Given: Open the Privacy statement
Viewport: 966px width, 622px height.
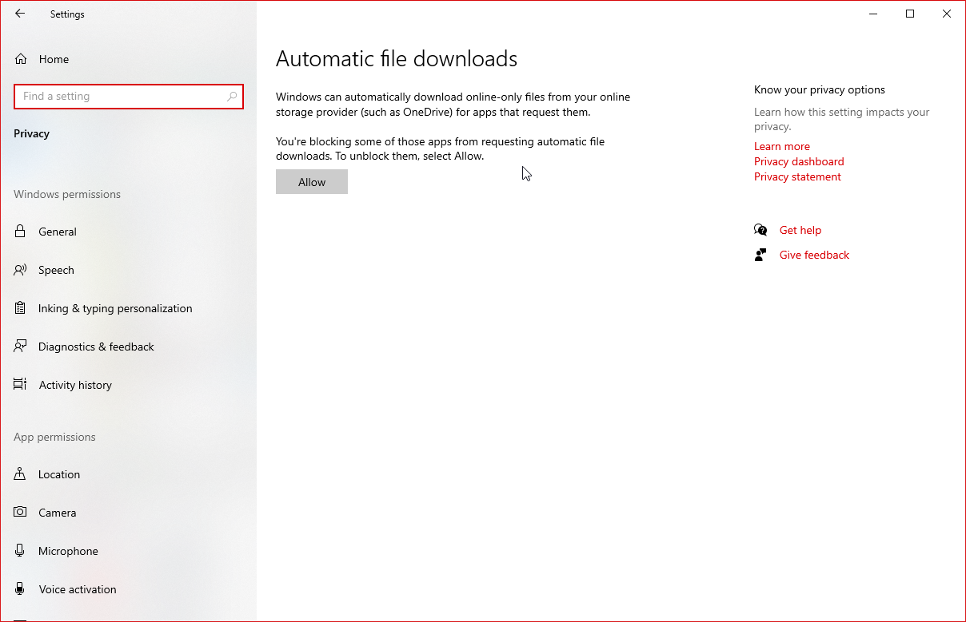Looking at the screenshot, I should coord(797,176).
